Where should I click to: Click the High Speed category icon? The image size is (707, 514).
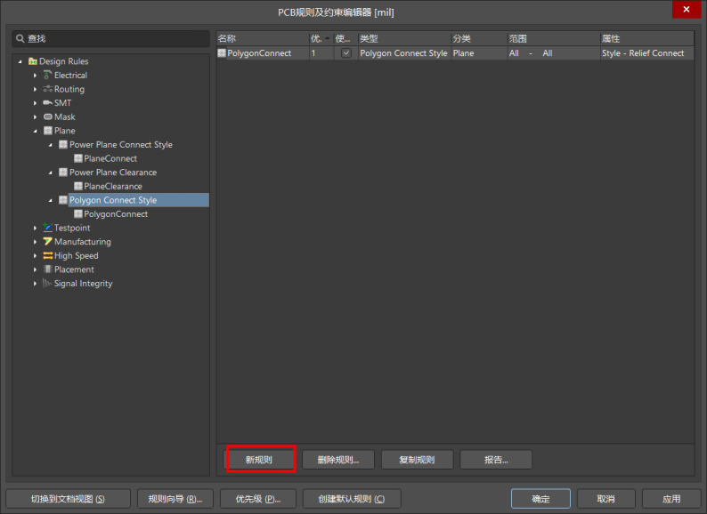[47, 256]
